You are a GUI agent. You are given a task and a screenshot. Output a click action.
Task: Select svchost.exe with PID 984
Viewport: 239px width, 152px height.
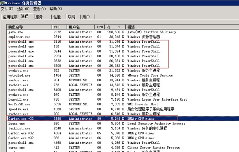123,80
